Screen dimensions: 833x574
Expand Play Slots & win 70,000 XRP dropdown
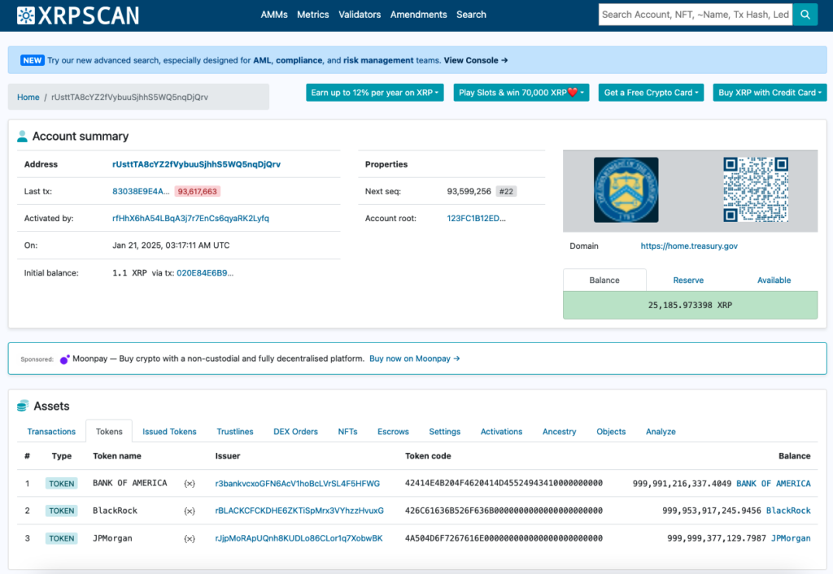pos(521,93)
